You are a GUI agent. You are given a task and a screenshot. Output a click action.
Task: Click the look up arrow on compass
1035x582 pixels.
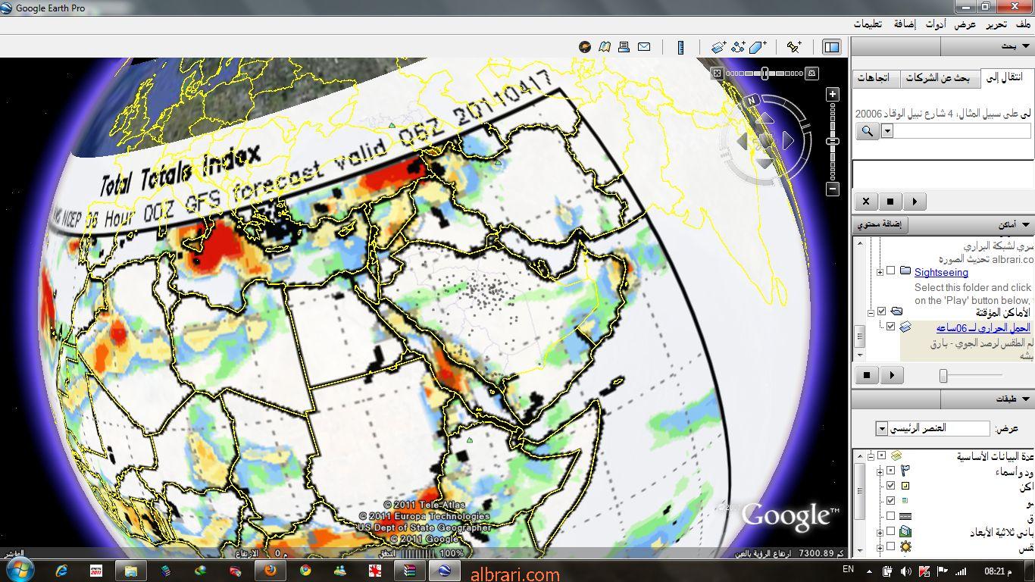coord(765,119)
